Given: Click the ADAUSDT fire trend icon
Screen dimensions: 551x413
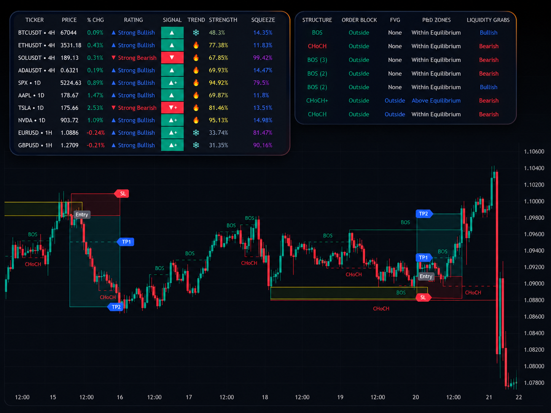Looking at the screenshot, I should tap(196, 70).
